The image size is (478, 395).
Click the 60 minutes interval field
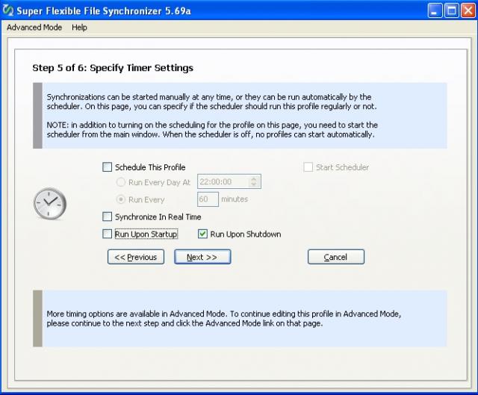[x=207, y=199]
